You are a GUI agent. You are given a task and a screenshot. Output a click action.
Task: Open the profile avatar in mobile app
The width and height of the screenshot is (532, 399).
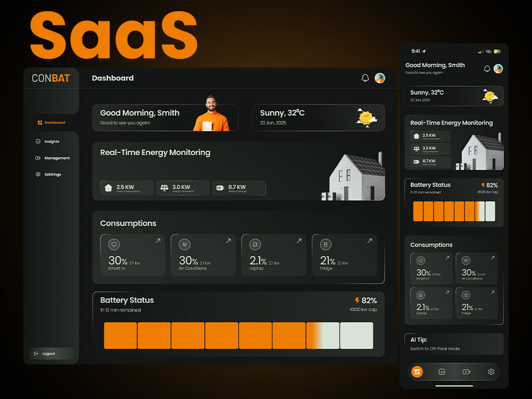tap(498, 69)
